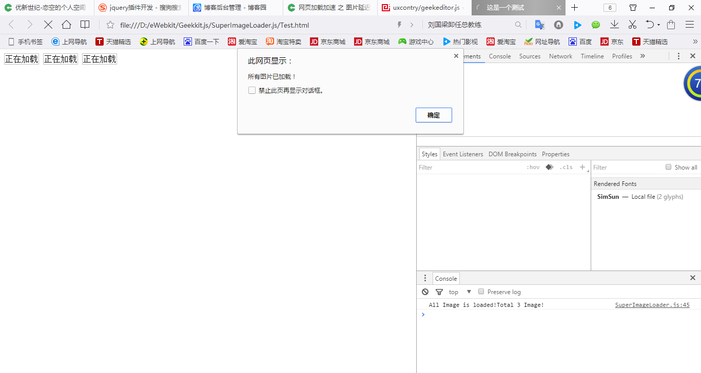Clear the console log

click(425, 292)
